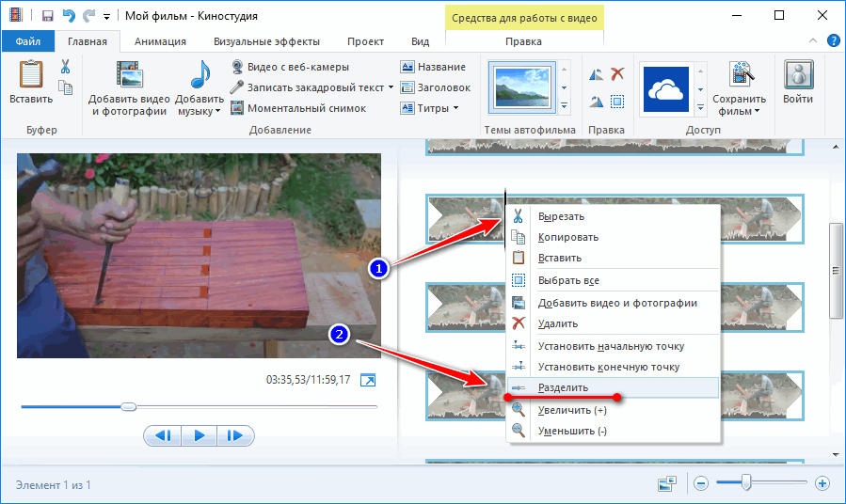
Task: Click the Добавить музыку note icon
Action: point(200,76)
